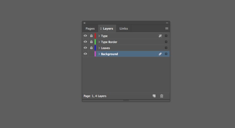The height and width of the screenshot is (128, 235).
Task: Open the Links tab
Action: (124, 29)
